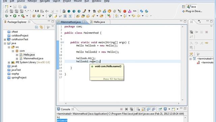Open the Debug configurations dropdown arrow
216x122 pixels.
(x=10, y=16)
